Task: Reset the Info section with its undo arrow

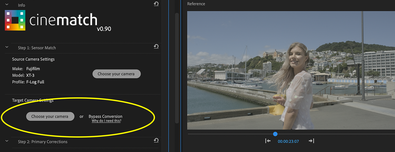Action: [x=156, y=4]
